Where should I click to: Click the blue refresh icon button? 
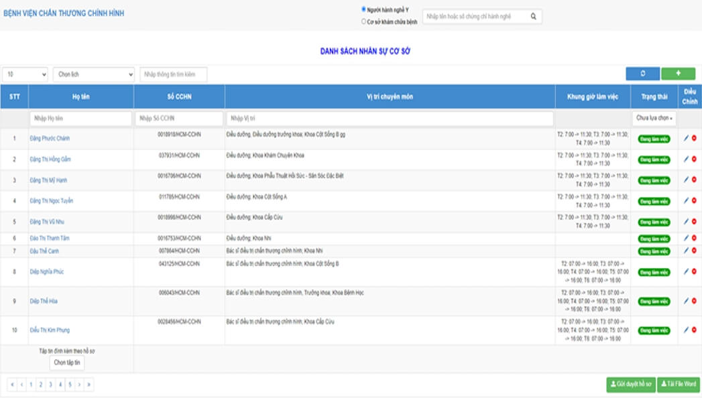click(x=642, y=74)
